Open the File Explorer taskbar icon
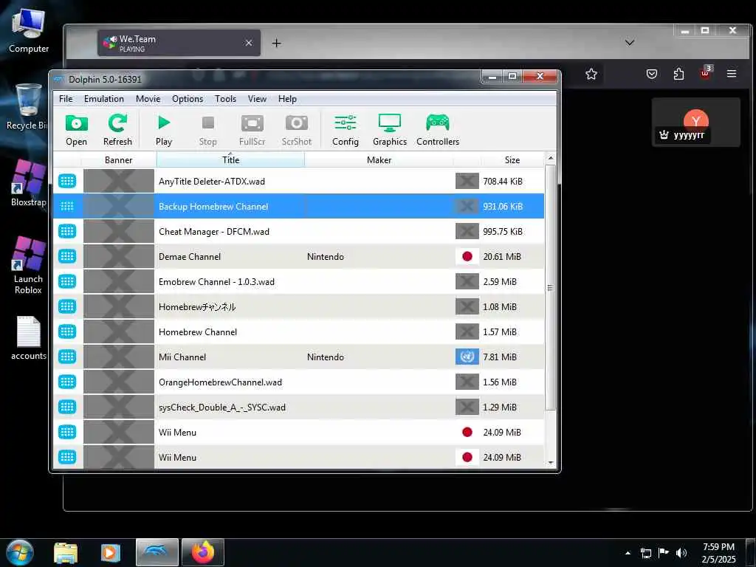The image size is (756, 567). pos(66,552)
